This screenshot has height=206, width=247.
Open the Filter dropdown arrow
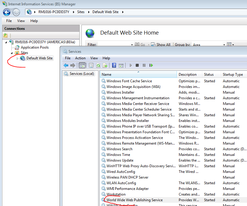[132, 45]
